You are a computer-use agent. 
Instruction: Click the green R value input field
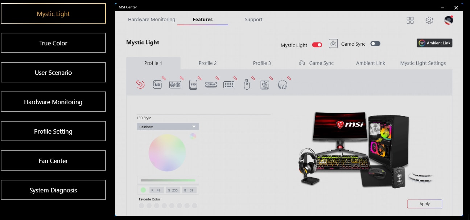coord(156,190)
